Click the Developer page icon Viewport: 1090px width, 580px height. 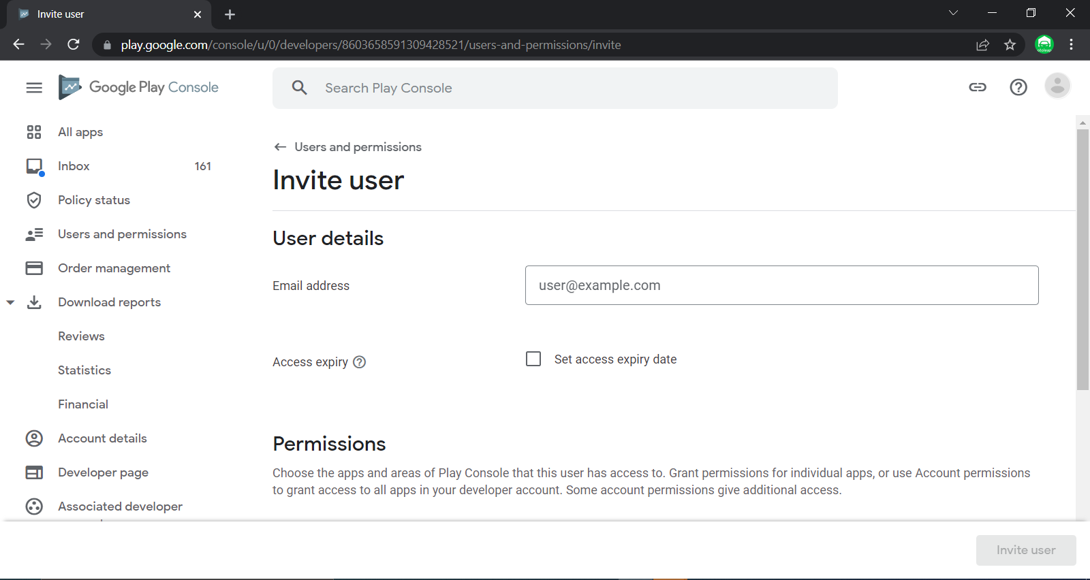pyautogui.click(x=34, y=472)
